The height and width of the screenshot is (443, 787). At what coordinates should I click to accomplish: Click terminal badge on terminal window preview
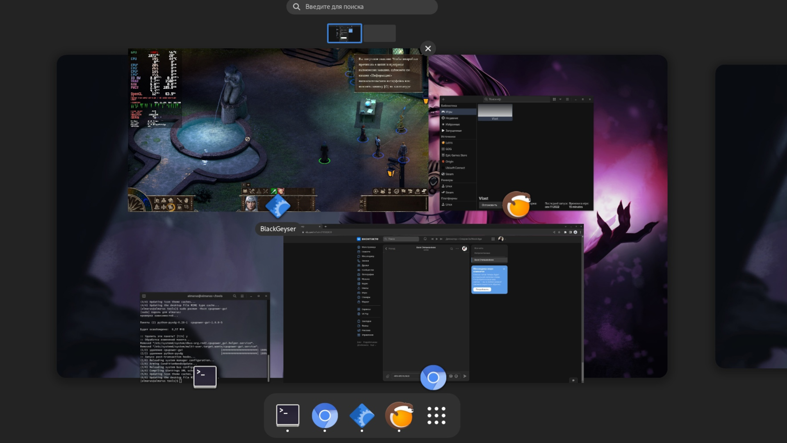[x=205, y=376]
